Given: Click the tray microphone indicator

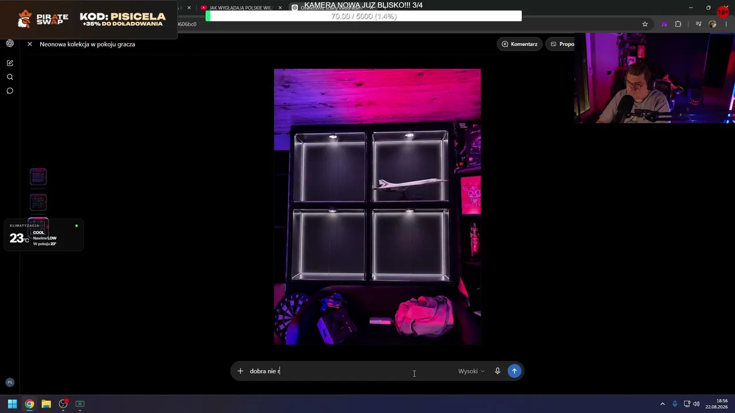Looking at the screenshot, I should 675,404.
